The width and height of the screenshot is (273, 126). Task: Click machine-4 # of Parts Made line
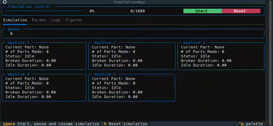[27, 83]
